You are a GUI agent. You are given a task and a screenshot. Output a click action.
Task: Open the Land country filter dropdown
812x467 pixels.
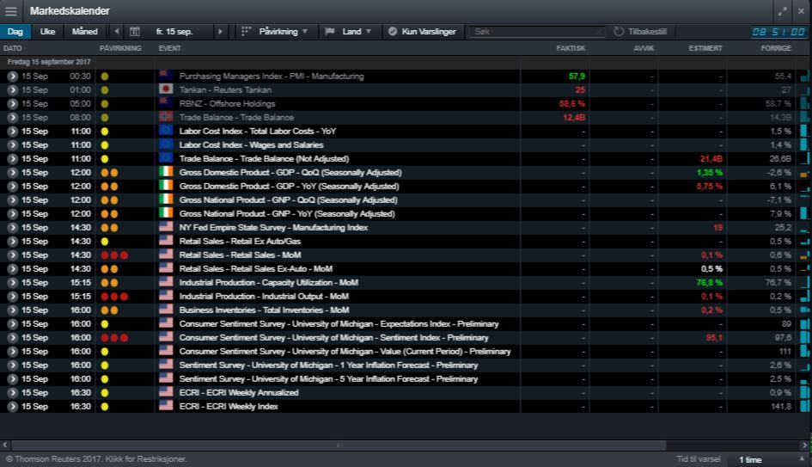point(348,32)
